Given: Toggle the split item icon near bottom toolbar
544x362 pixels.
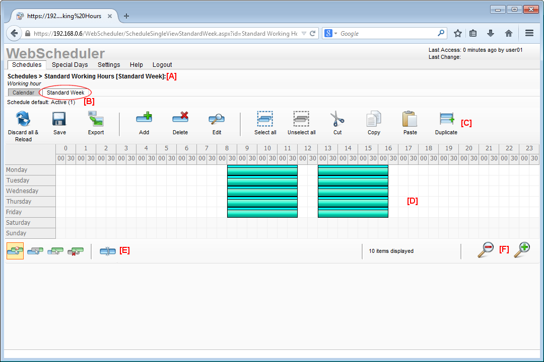Looking at the screenshot, I should pos(108,251).
